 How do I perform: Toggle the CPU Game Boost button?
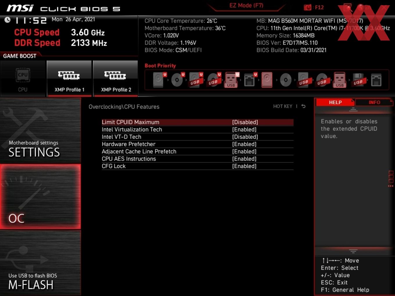coord(23,78)
